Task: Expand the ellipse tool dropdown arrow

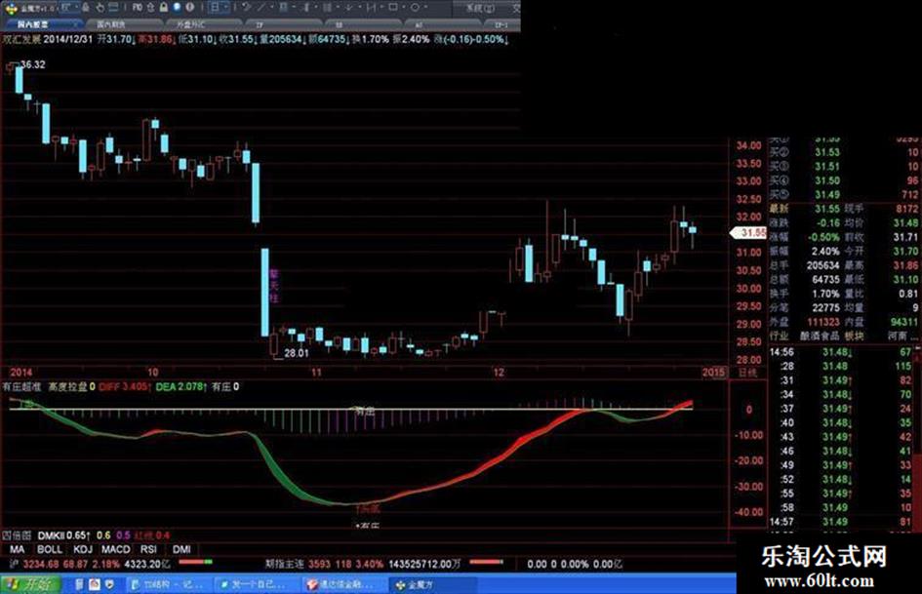Action: click(425, 7)
